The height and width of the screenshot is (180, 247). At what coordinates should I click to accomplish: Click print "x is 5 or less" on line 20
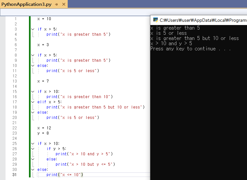pyautogui.click(x=73, y=117)
